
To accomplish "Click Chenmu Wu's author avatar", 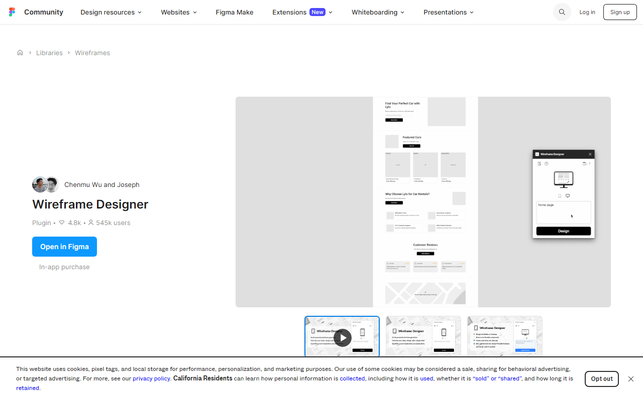I will [40, 184].
